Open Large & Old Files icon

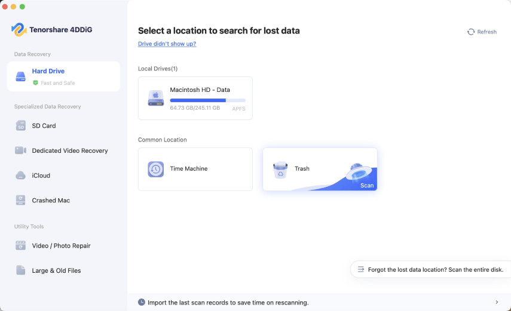coord(20,270)
